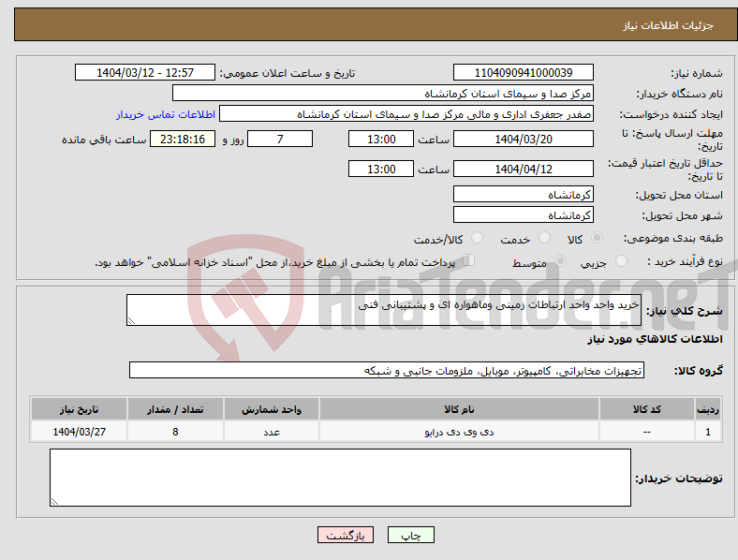Screen dimensions: 738x560
Task: Click the general need description textarea
Action: (384, 310)
